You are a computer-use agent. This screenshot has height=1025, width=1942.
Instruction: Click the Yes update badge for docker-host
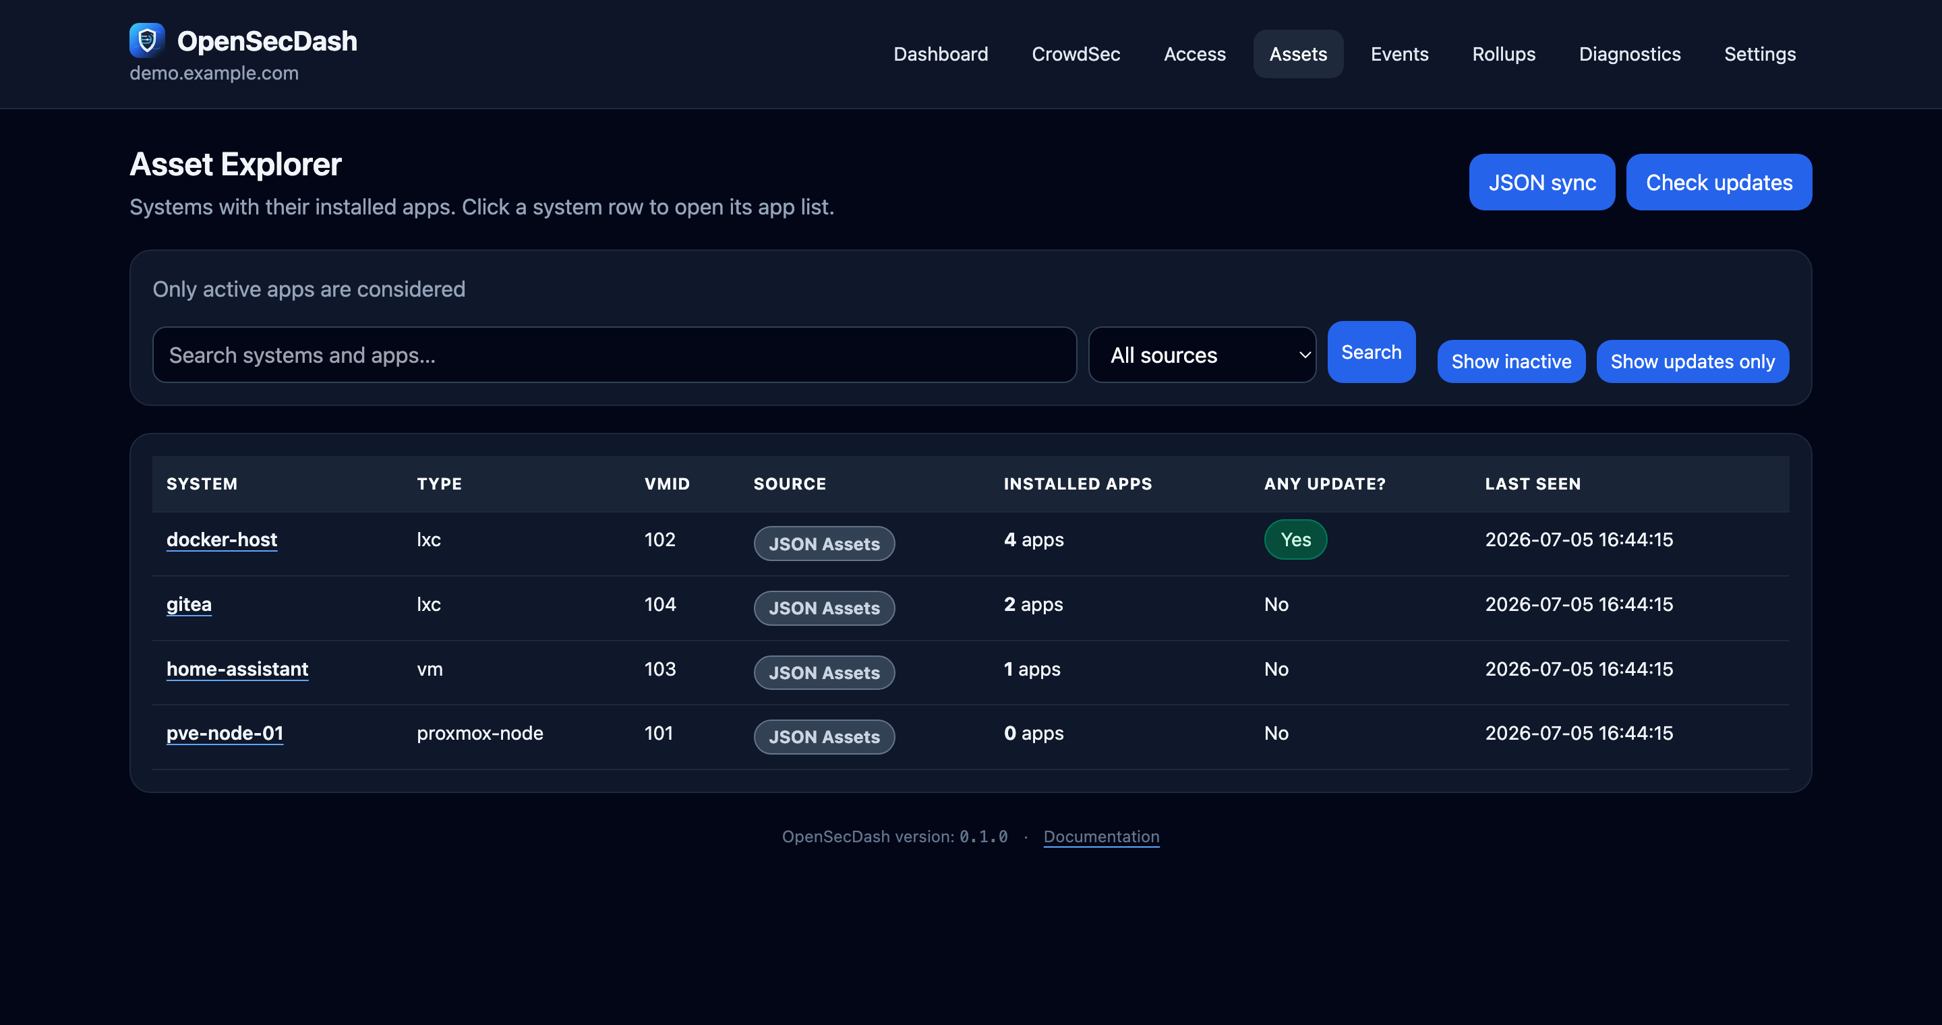[x=1295, y=539]
